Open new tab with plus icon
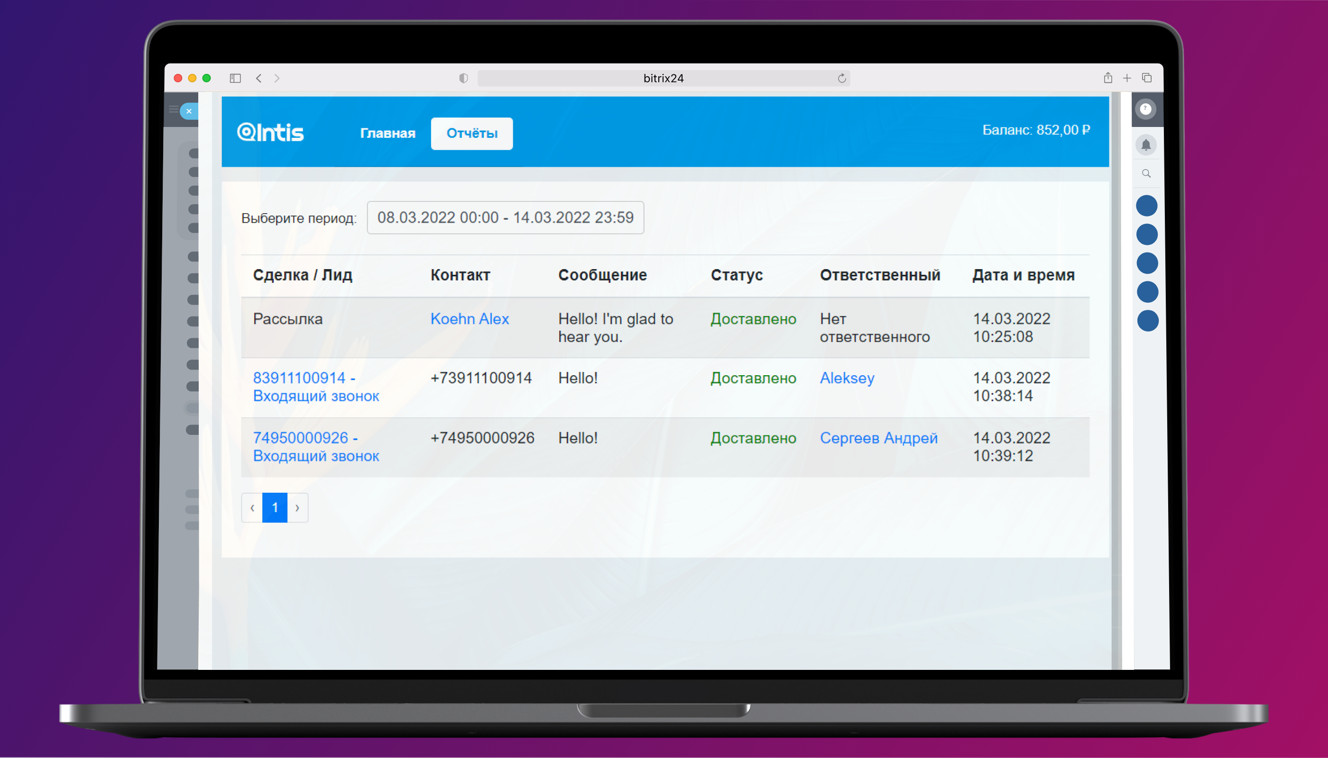 1127,78
